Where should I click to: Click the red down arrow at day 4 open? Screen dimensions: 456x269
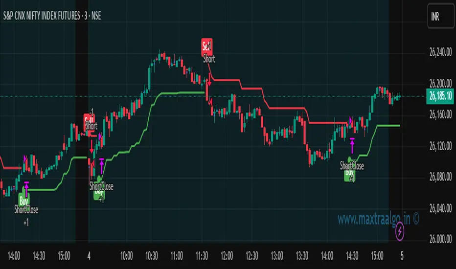pos(91,147)
